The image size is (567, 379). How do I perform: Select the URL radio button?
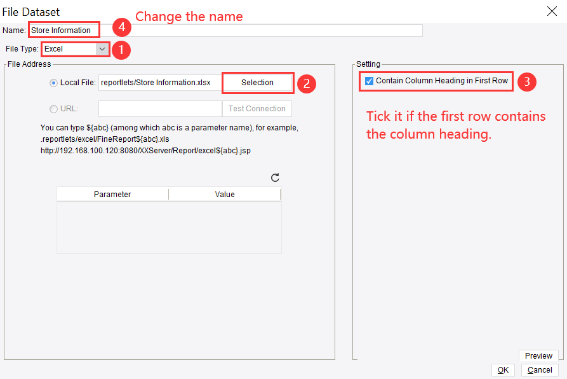pyautogui.click(x=53, y=109)
